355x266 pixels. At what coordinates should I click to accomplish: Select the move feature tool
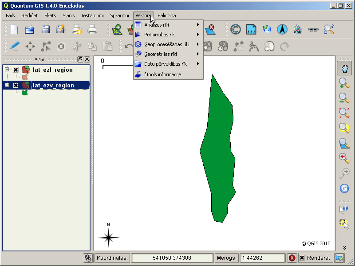click(x=30, y=47)
